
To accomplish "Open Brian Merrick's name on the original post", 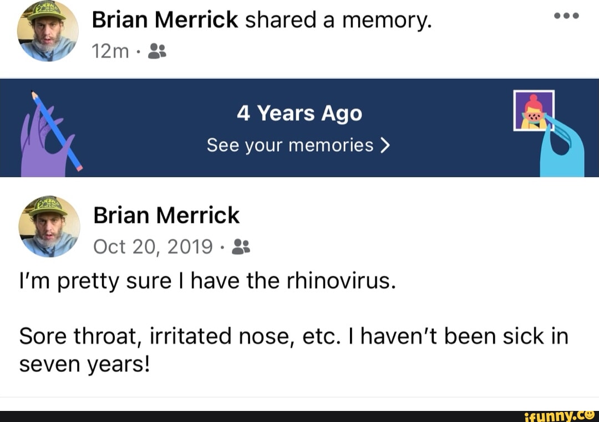I will coord(166,215).
